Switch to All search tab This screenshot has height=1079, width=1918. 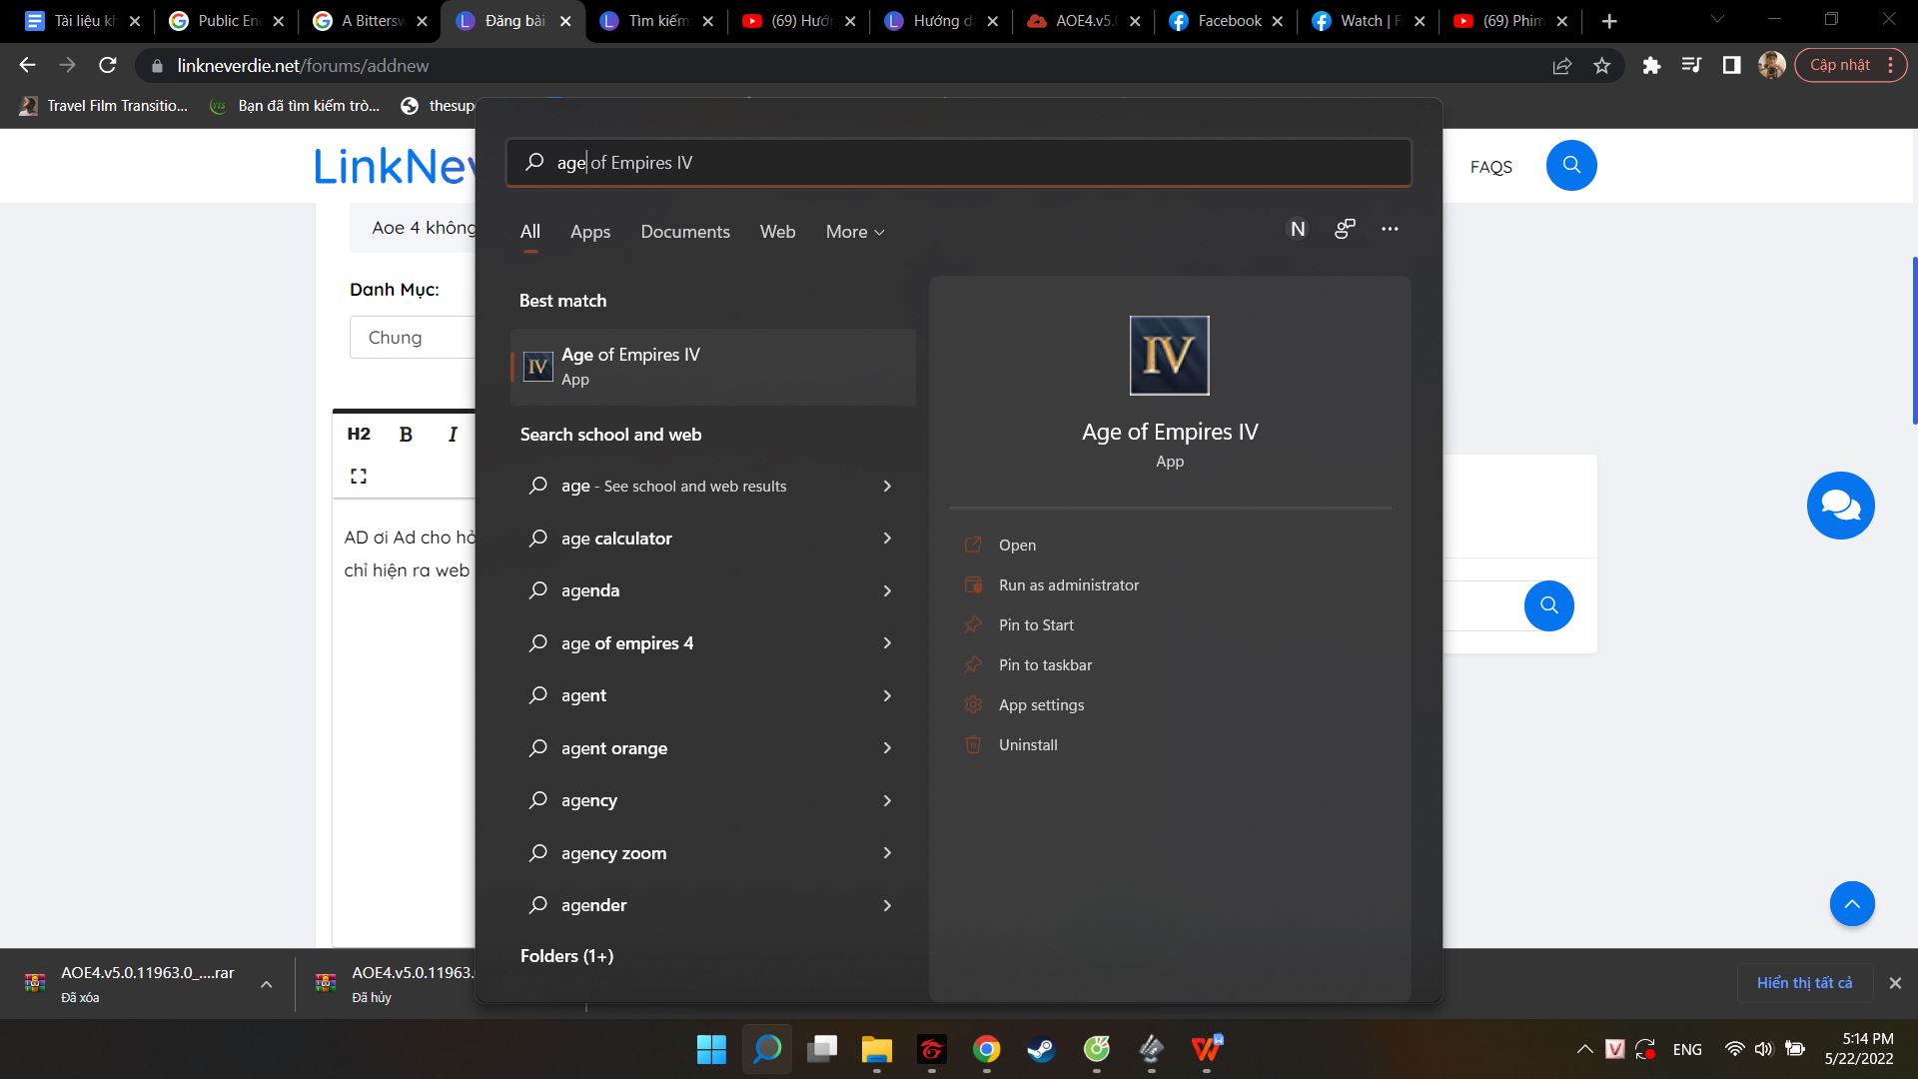click(x=530, y=232)
